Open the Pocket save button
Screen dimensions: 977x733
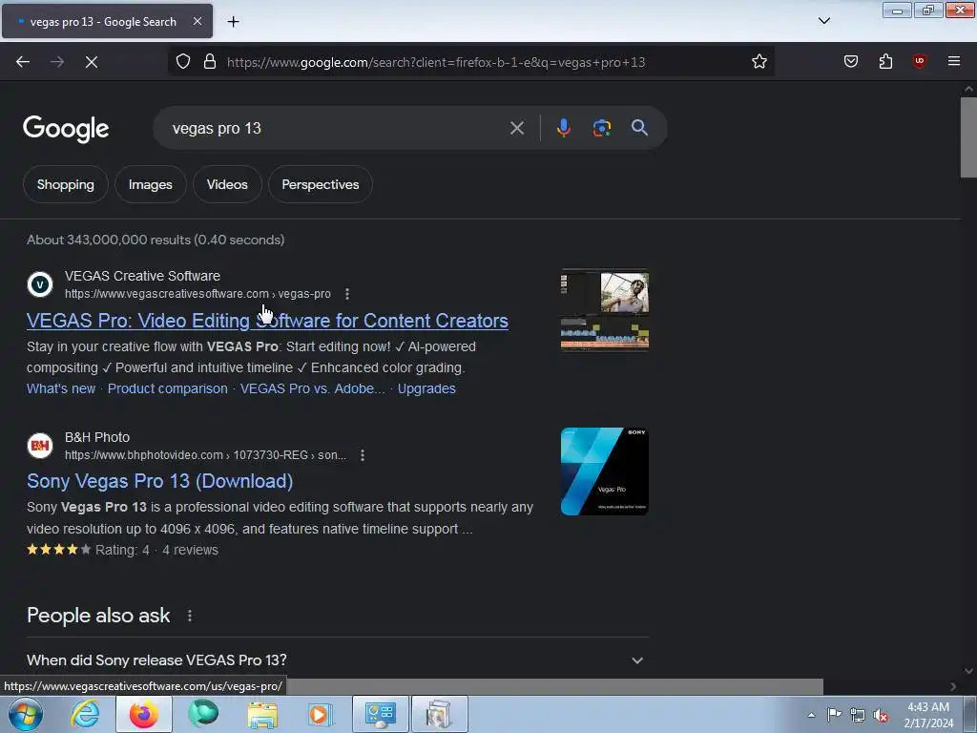click(x=851, y=61)
